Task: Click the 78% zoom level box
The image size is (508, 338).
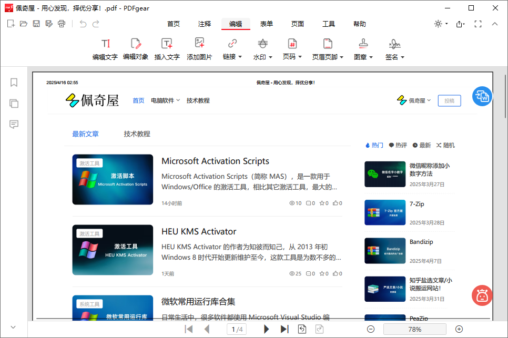Action: [x=415, y=329]
